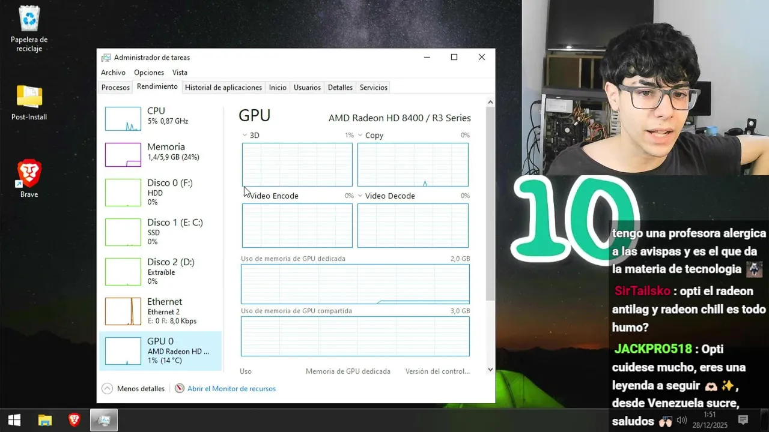Open the Video Encode graph dropdown

coord(245,196)
